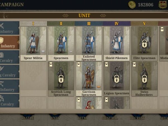Go to the RECRUIT bottom menu
Screen dimensions: 168x126
[137, 118]
